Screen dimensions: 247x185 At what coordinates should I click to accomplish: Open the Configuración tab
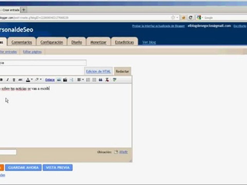(52, 42)
